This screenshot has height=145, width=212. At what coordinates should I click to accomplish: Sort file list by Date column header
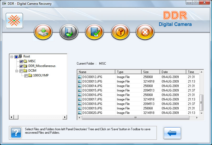coord(173,72)
